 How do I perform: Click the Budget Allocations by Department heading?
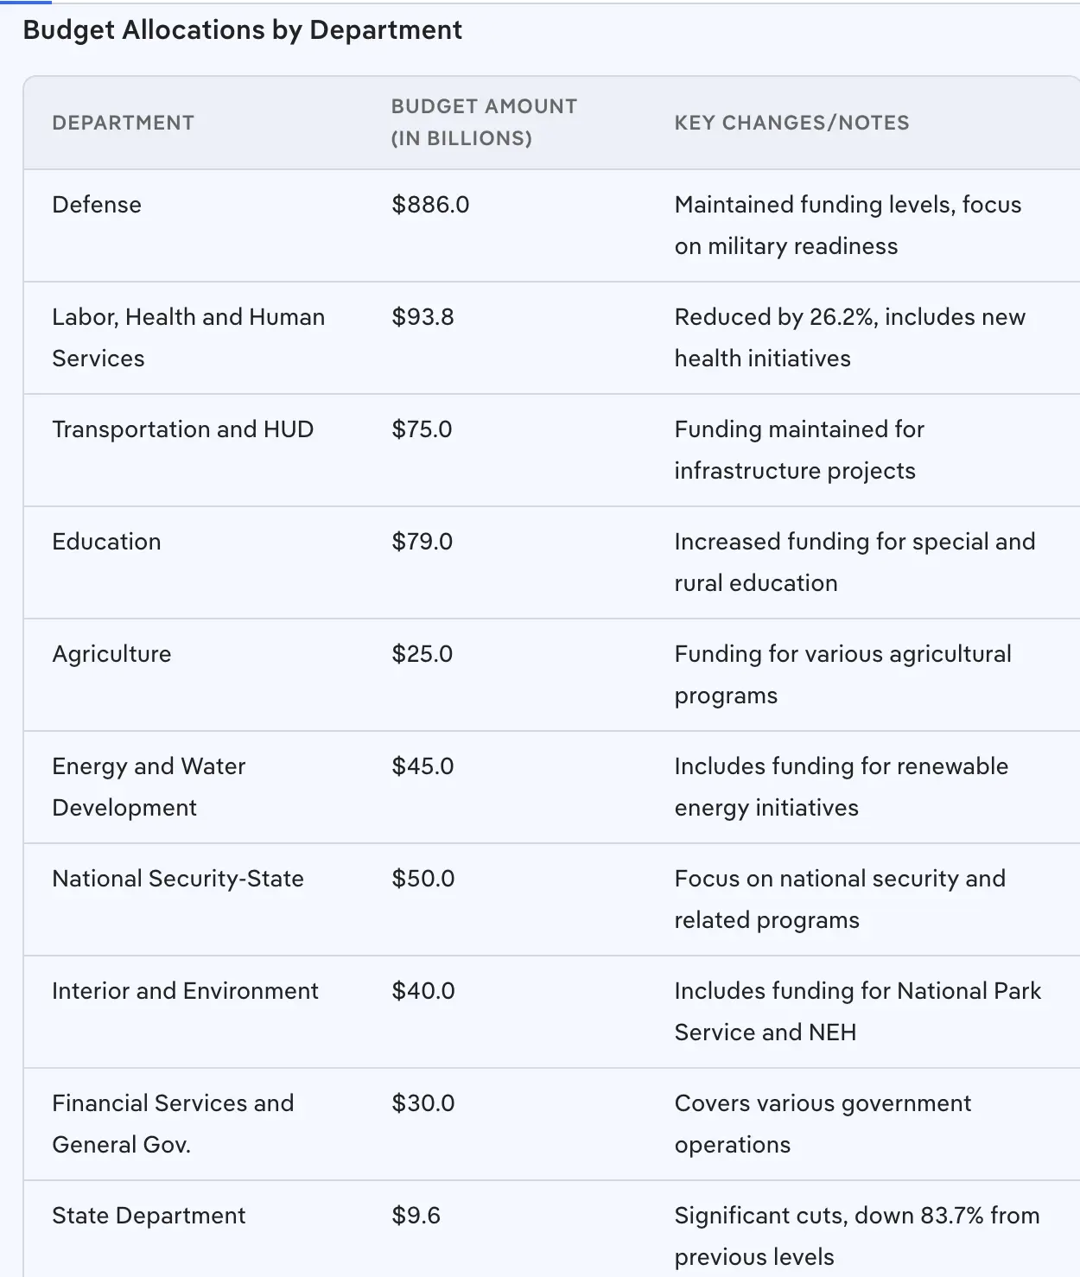click(242, 30)
